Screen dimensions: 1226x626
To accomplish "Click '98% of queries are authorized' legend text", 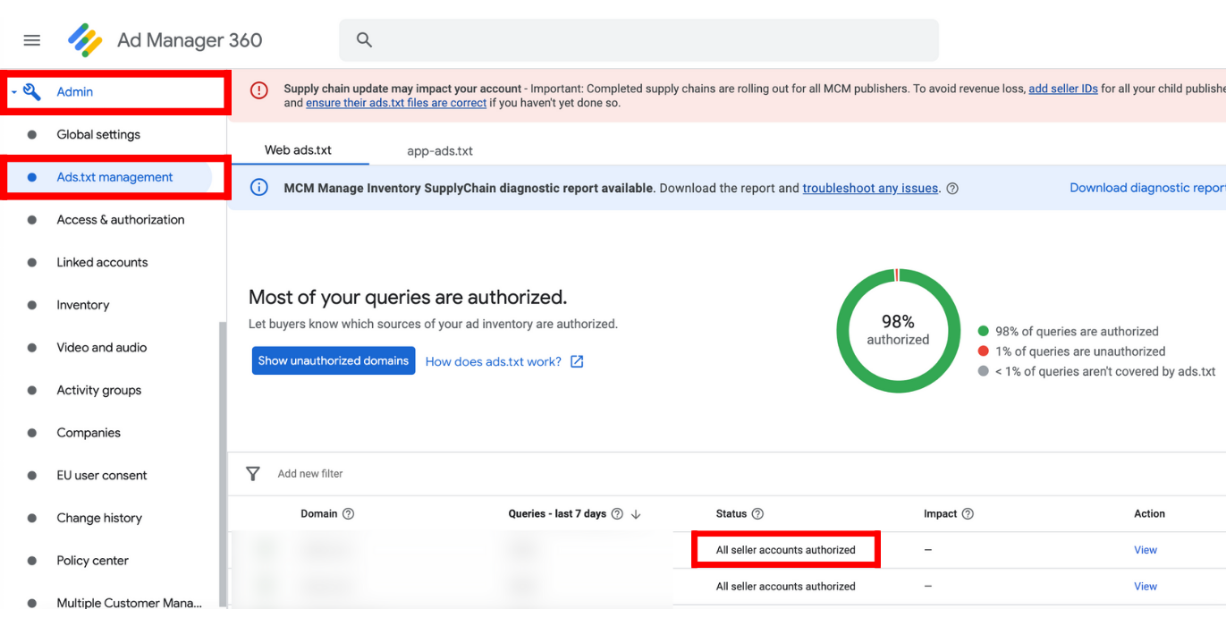I will click(1077, 332).
